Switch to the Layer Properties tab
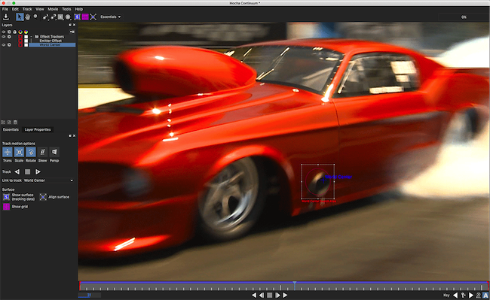Image resolution: width=490 pixels, height=300 pixels. (38, 129)
